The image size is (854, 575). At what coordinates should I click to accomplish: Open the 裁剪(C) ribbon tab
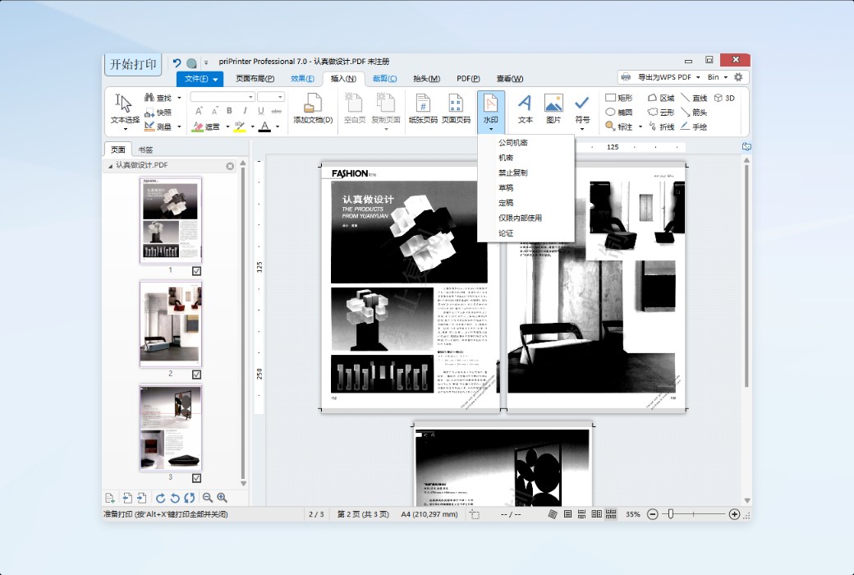pos(384,79)
